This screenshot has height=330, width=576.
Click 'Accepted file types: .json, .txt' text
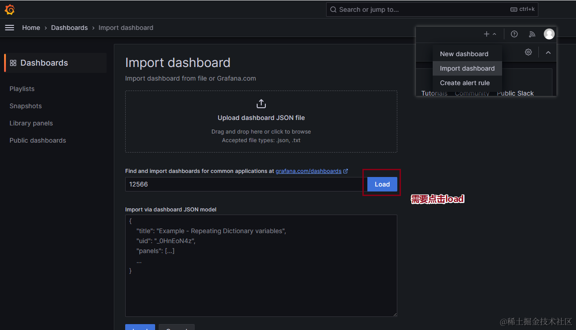[x=261, y=140]
